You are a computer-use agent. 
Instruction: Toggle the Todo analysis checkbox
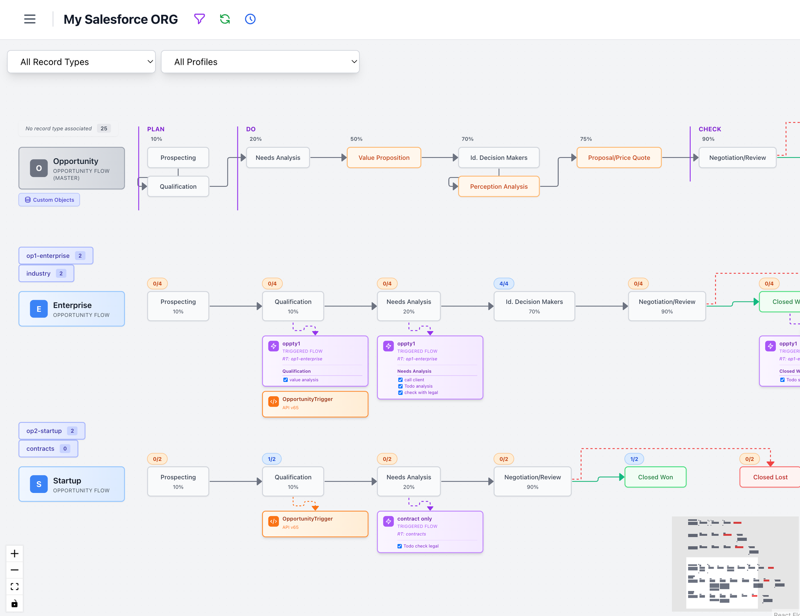pos(400,386)
